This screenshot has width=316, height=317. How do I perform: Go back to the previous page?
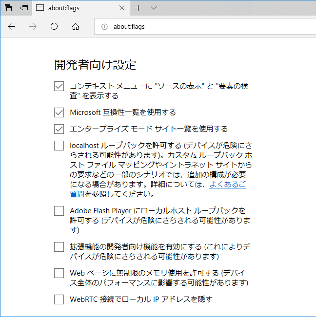pos(12,27)
